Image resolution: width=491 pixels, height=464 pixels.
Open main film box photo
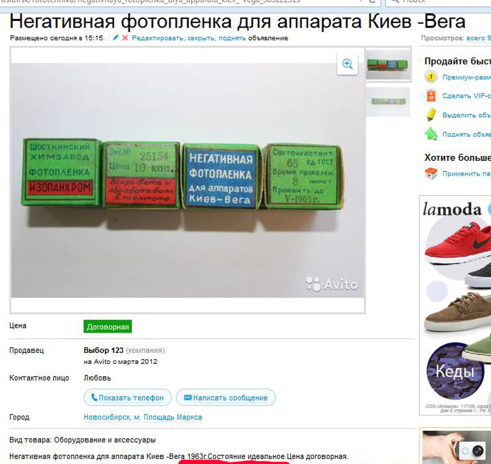tap(188, 180)
